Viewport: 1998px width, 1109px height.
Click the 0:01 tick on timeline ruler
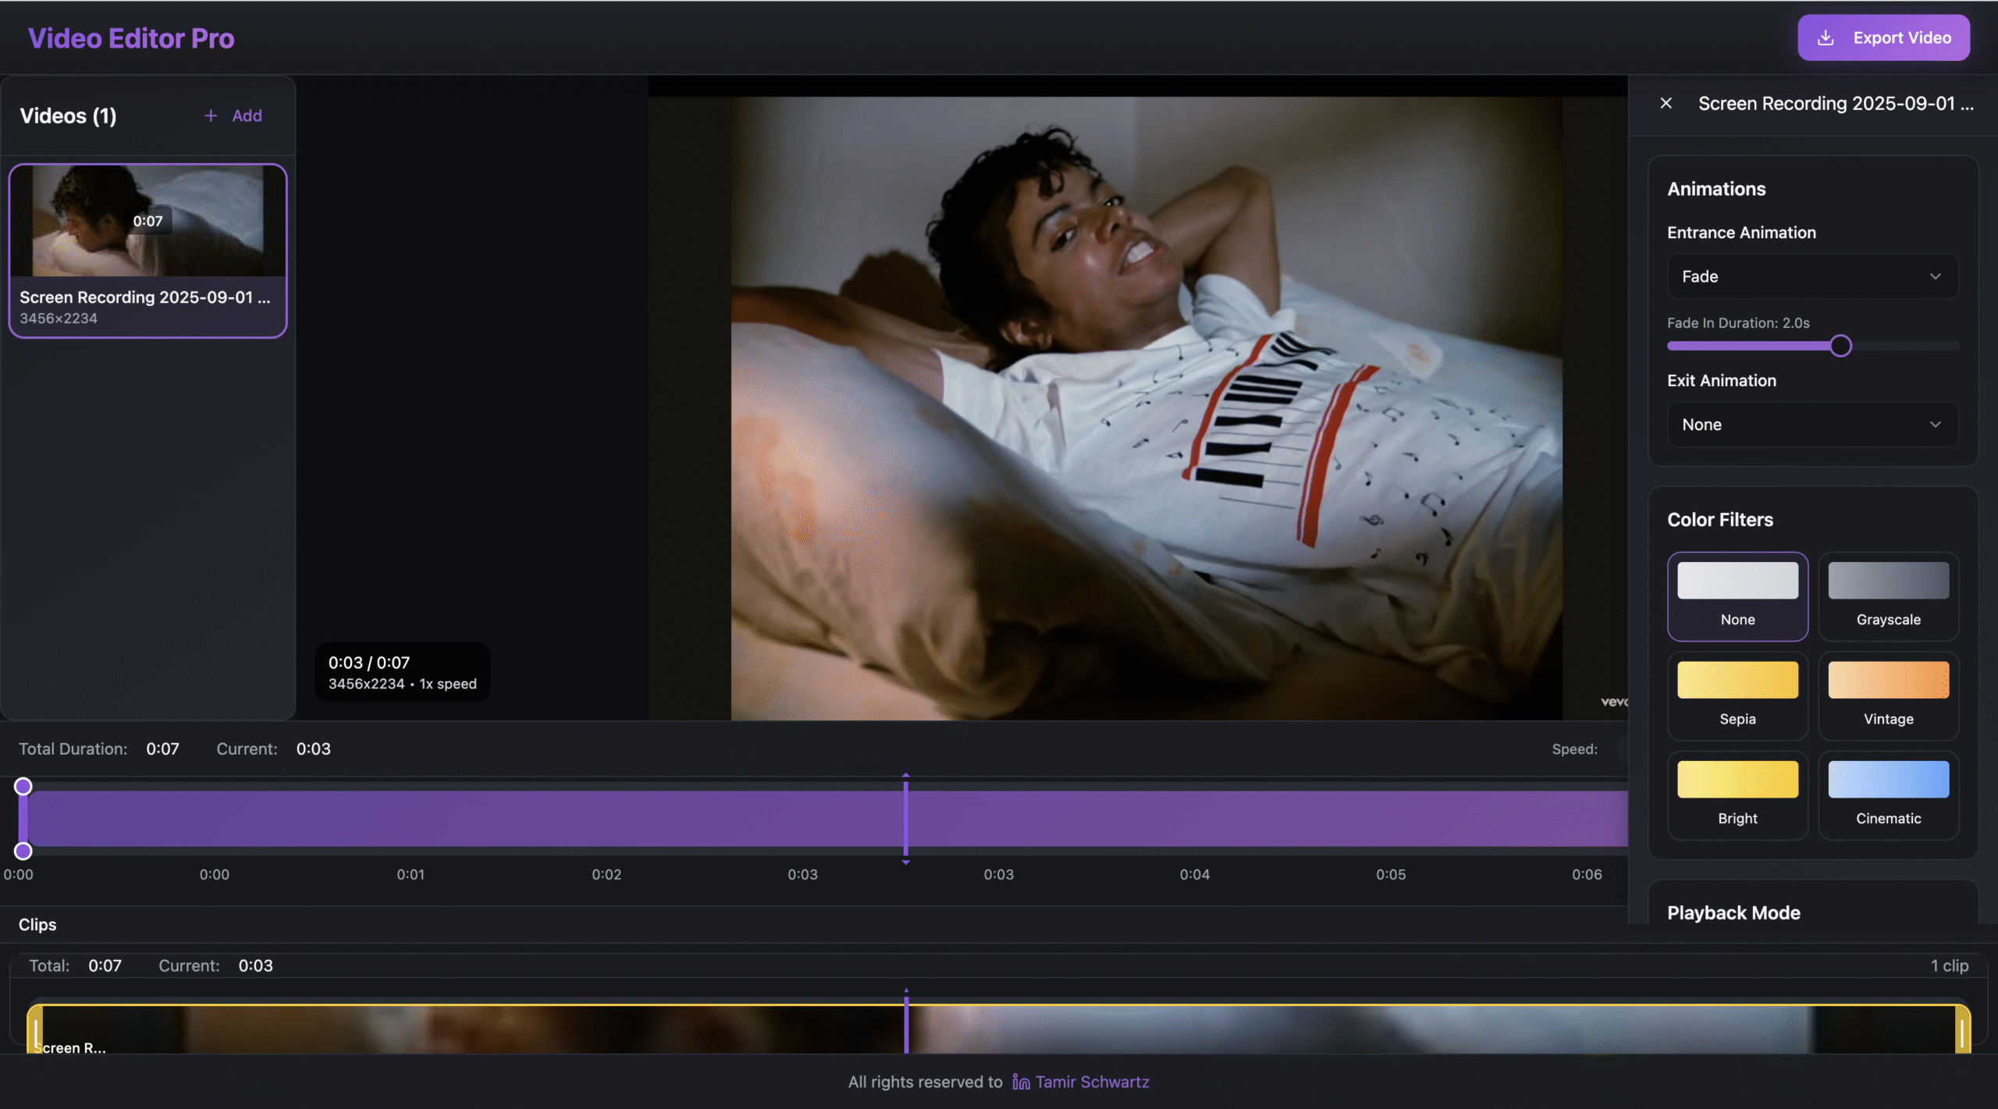[x=411, y=875]
